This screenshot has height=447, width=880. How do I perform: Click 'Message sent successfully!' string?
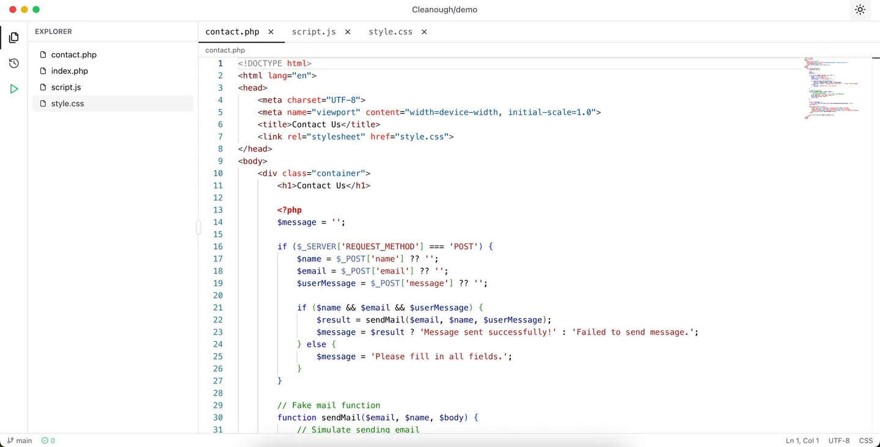coord(488,332)
